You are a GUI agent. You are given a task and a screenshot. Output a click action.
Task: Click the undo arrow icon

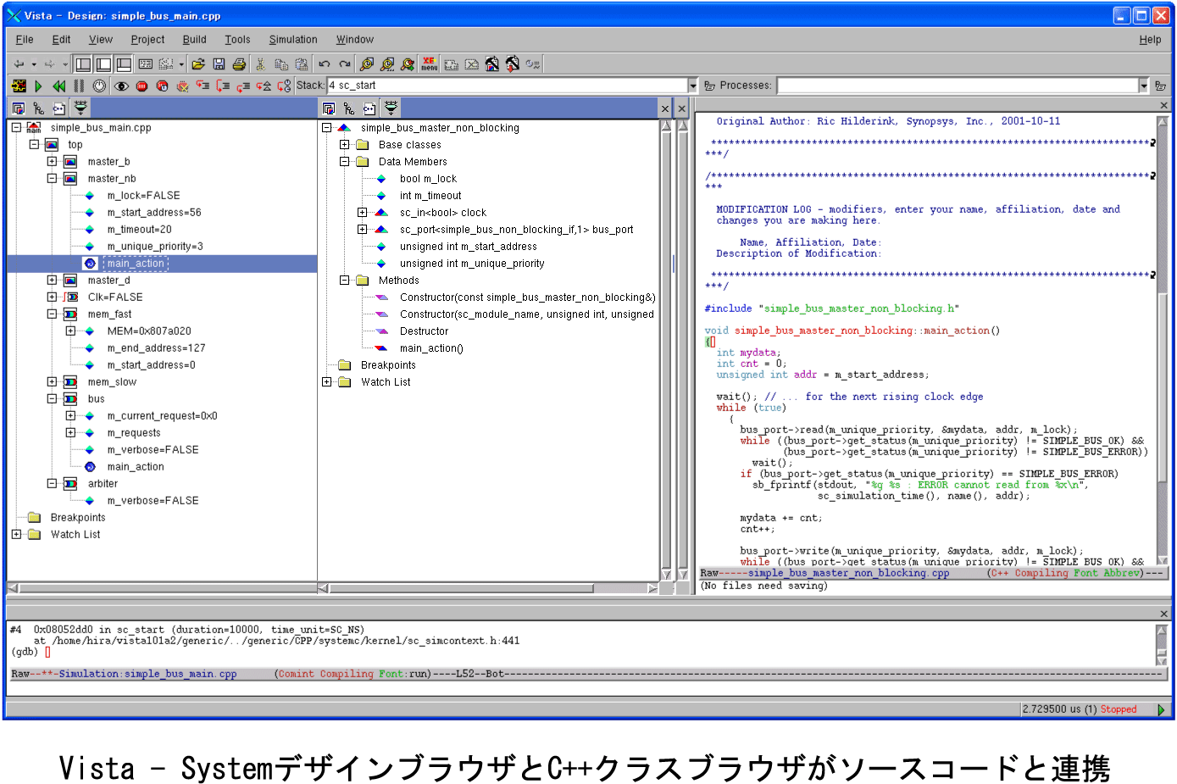click(x=325, y=64)
